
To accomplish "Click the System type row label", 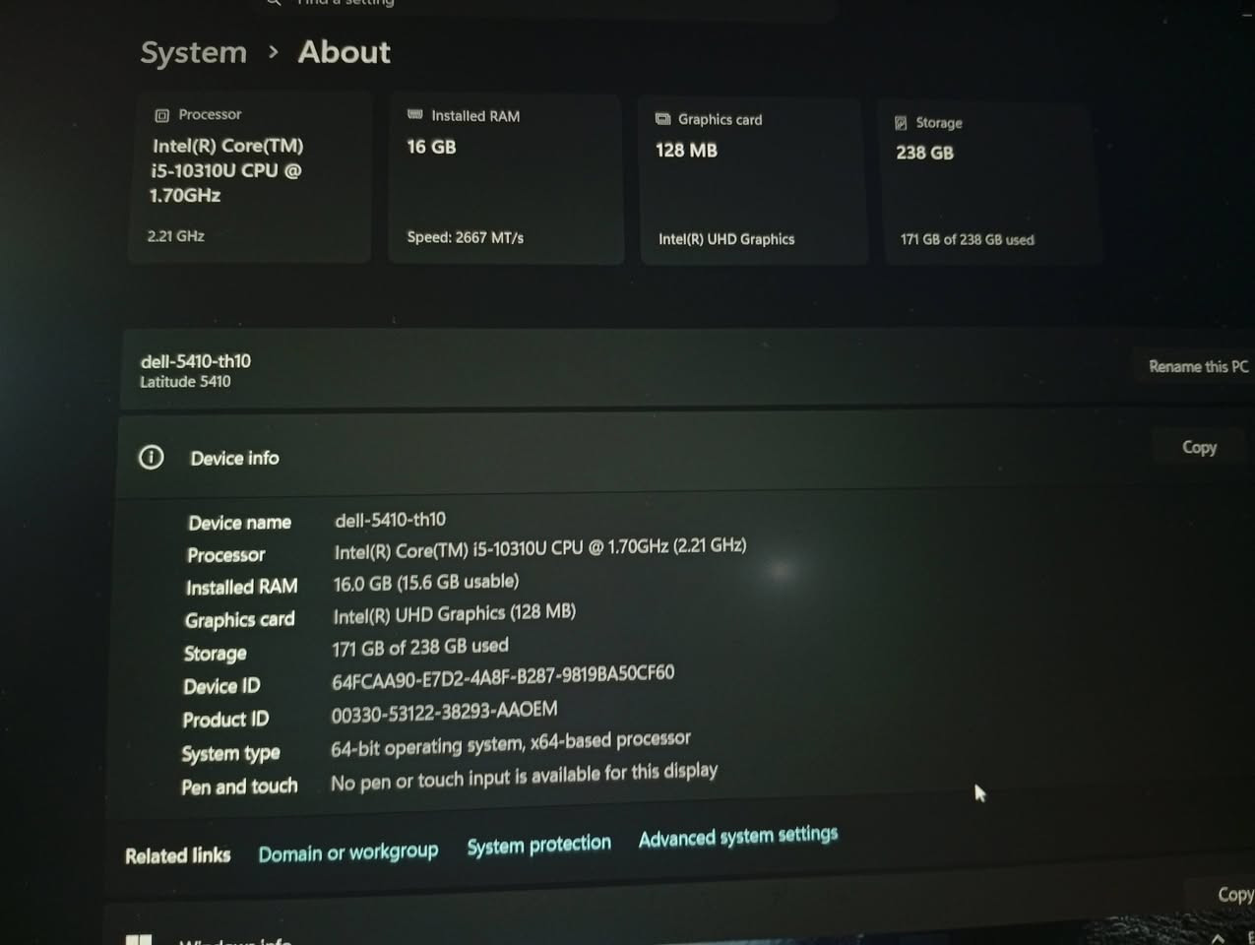I will [230, 754].
